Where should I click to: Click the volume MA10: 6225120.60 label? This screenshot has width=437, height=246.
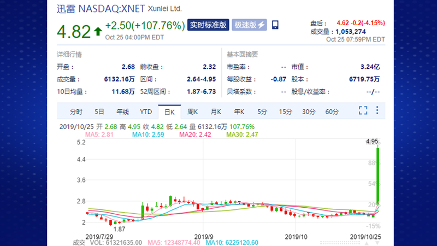pyautogui.click(x=232, y=243)
